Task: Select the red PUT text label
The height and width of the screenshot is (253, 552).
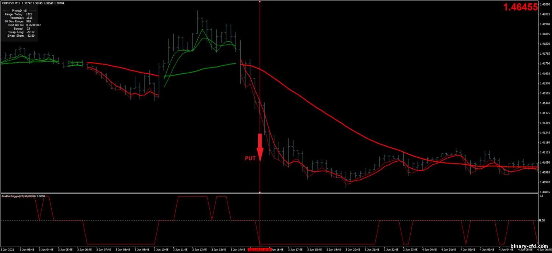Action: pyautogui.click(x=250, y=158)
